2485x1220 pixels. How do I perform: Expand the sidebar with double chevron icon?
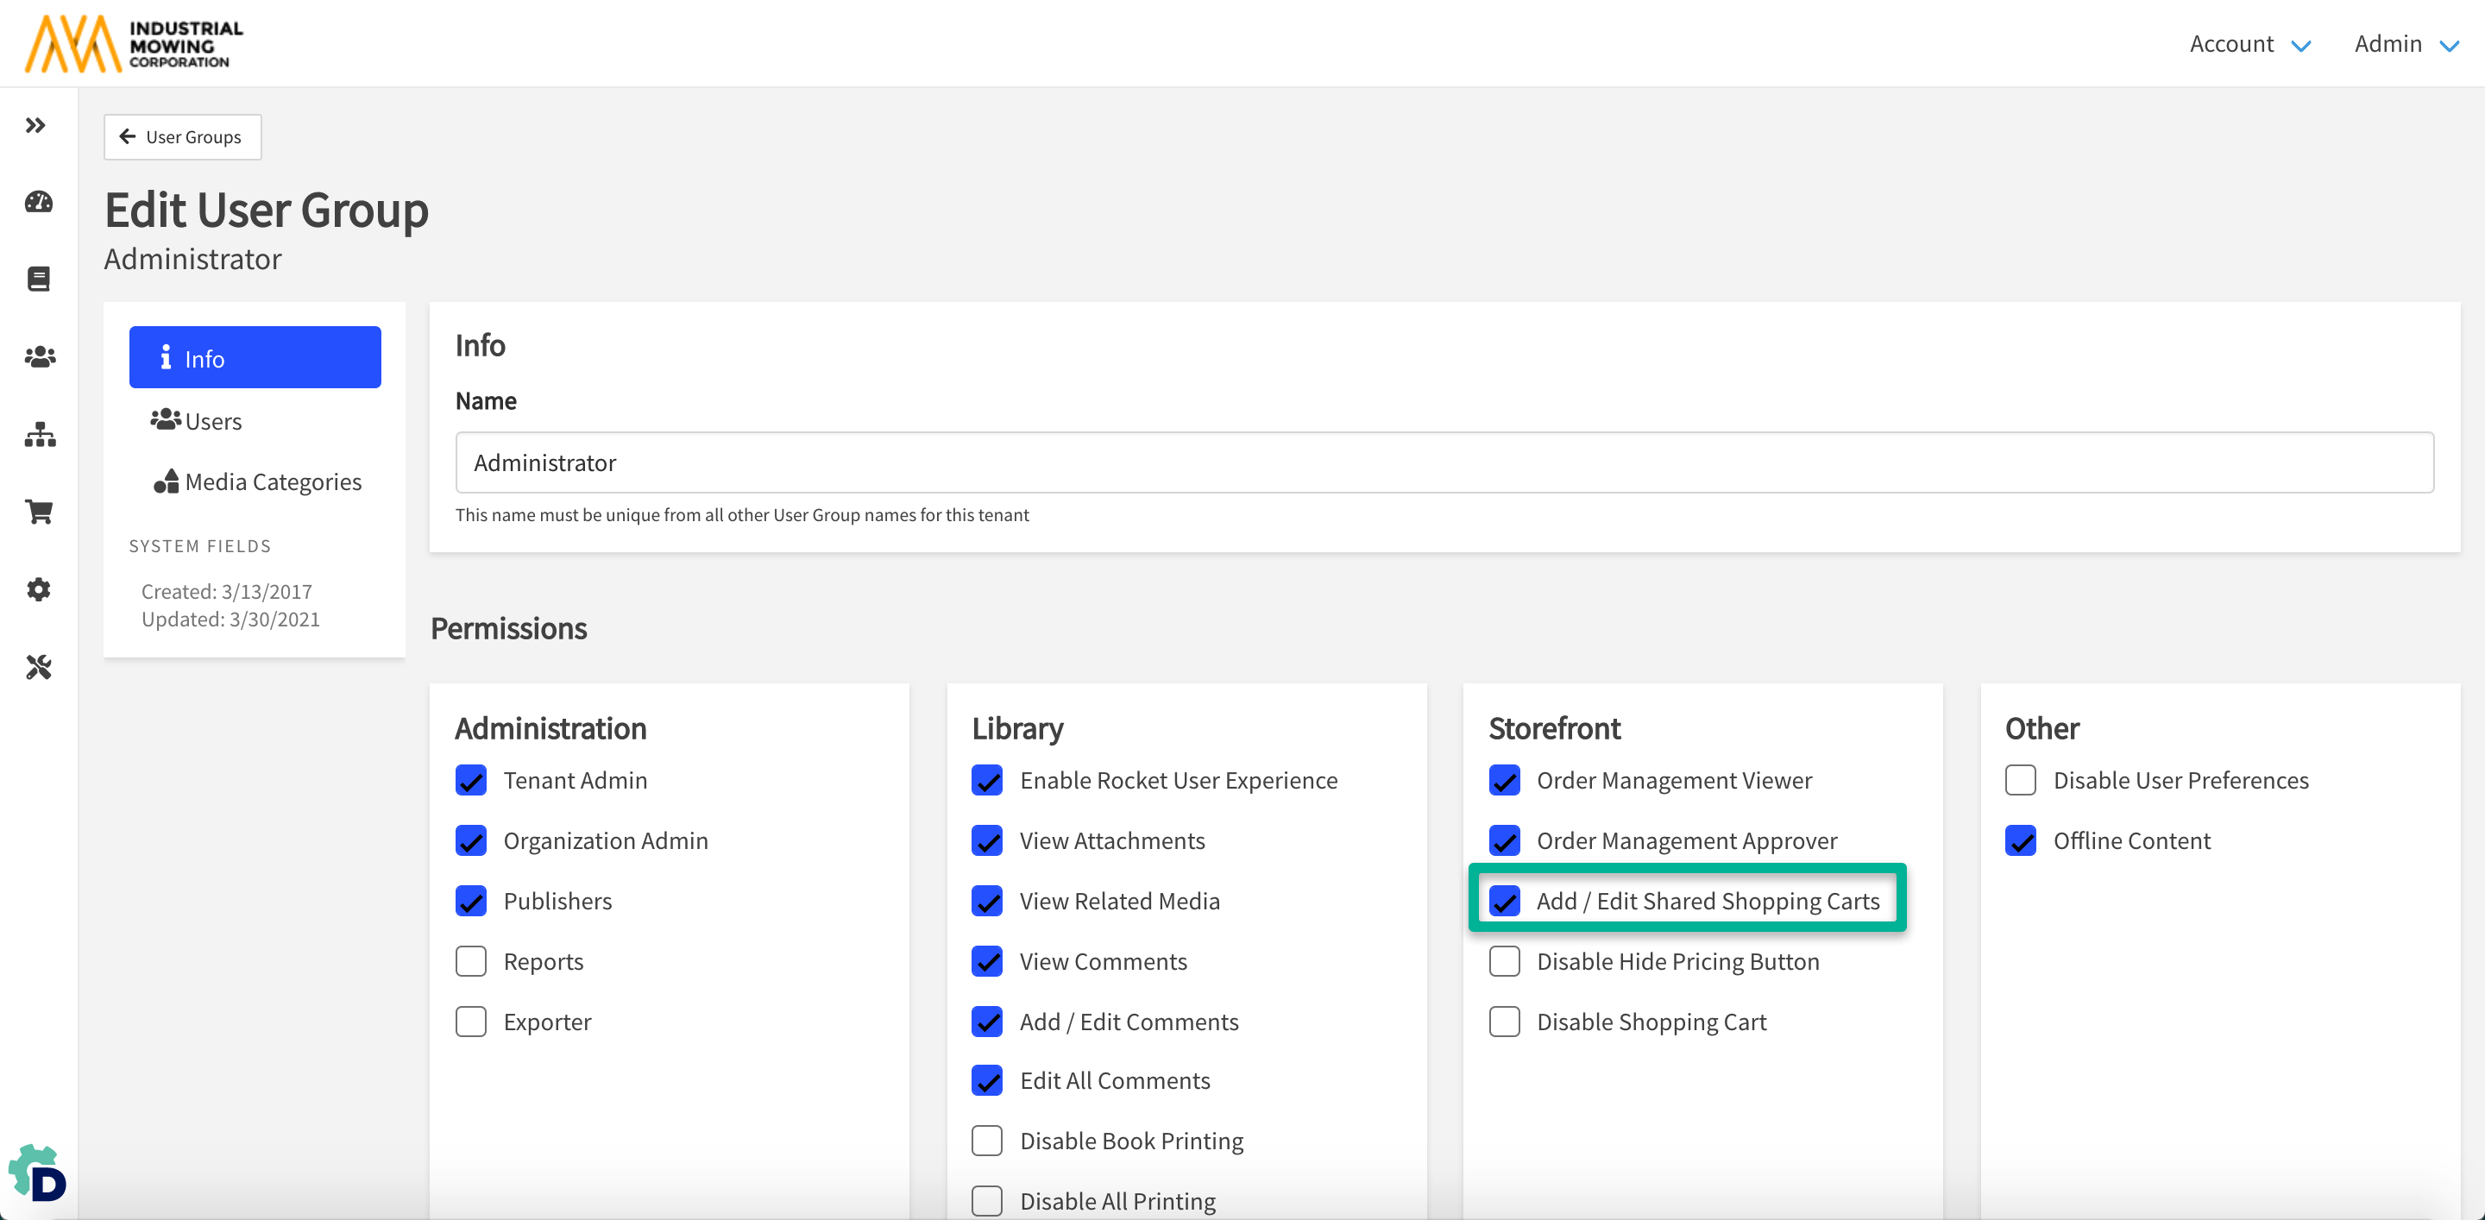(35, 125)
